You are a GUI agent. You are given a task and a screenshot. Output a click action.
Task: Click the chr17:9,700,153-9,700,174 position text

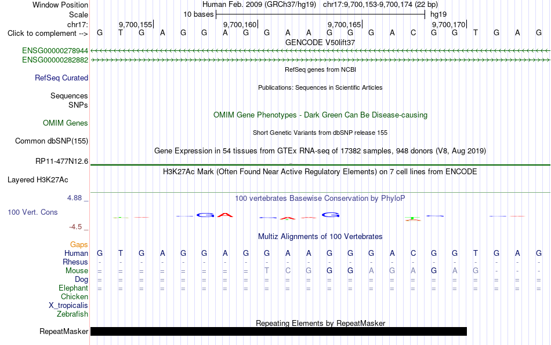coord(380,5)
